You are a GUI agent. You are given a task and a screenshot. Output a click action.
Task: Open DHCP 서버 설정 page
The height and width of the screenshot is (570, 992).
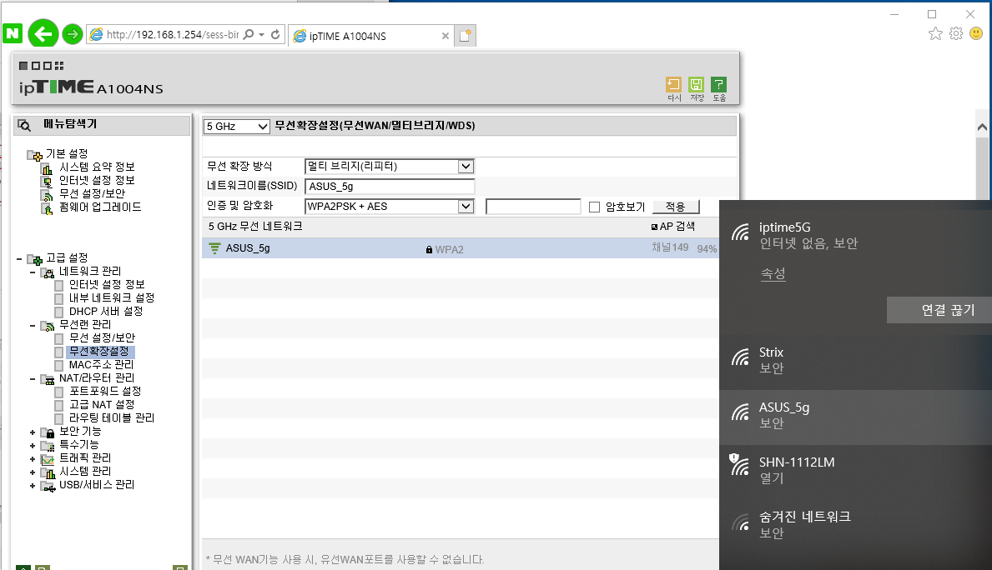coord(106,311)
